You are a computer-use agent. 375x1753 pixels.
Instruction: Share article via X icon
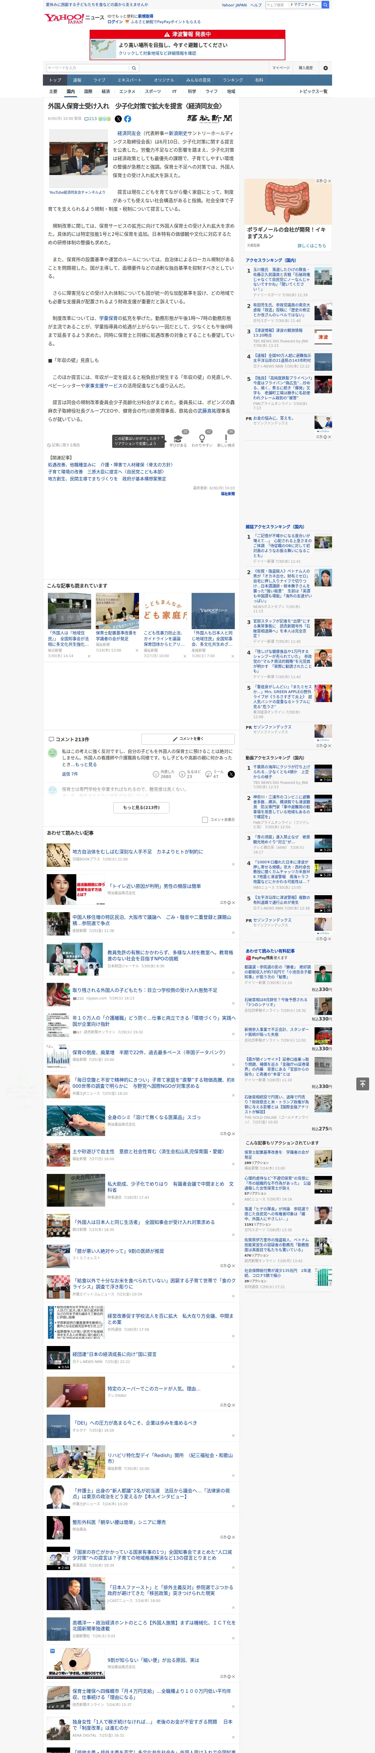[x=118, y=119]
